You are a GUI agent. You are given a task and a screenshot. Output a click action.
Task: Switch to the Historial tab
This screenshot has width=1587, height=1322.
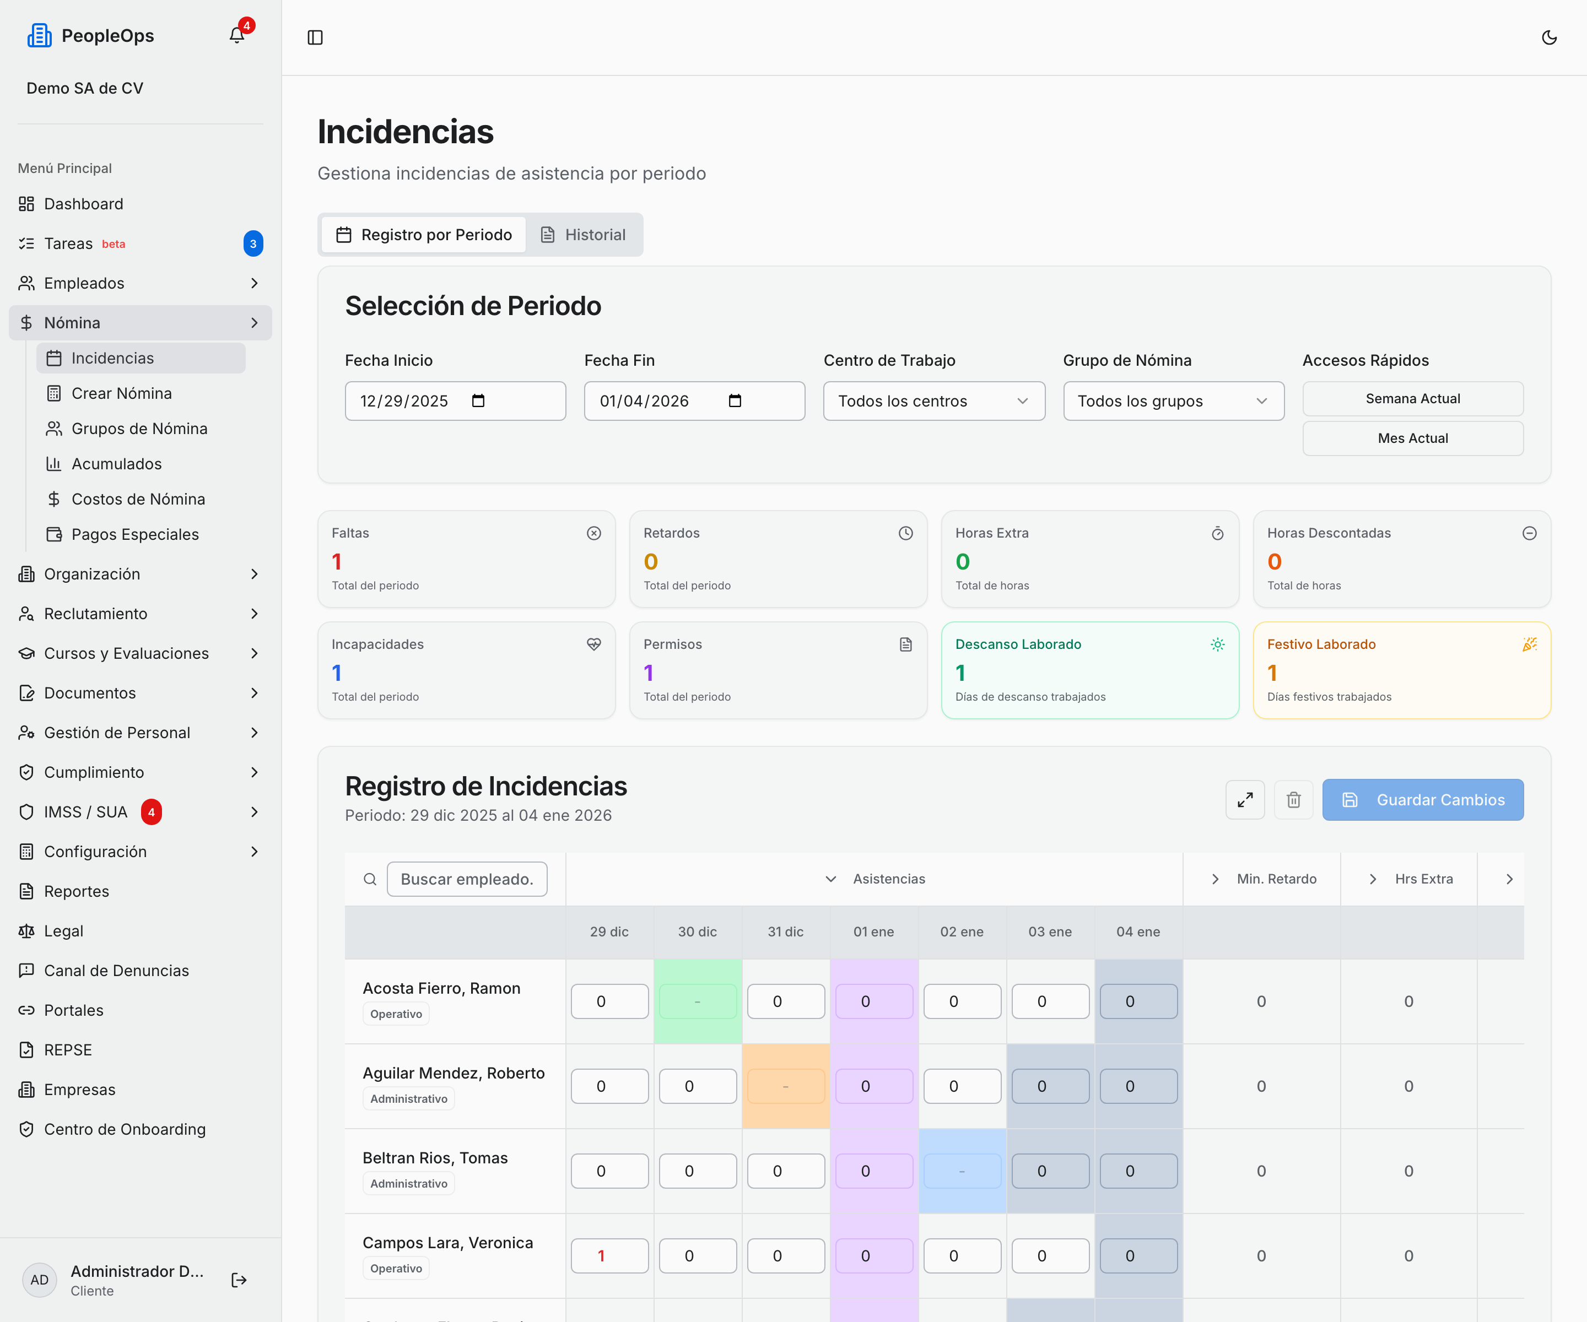(x=584, y=234)
